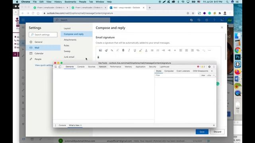
Task: Click the DevTools red error count
Action: click(198, 67)
